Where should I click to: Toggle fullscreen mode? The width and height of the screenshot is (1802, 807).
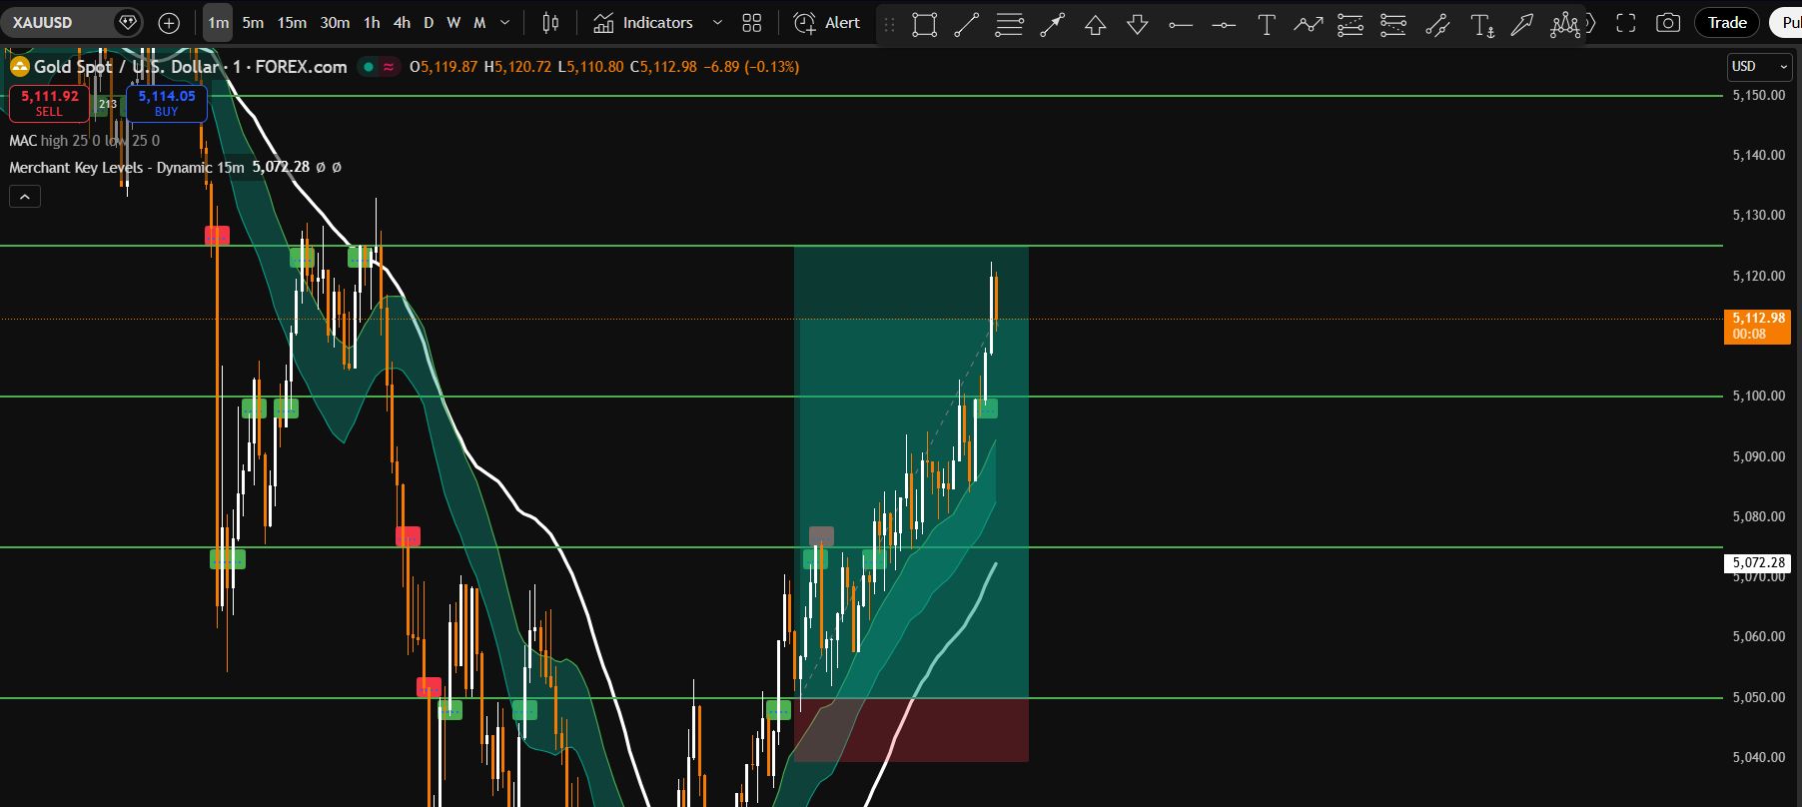point(1625,23)
